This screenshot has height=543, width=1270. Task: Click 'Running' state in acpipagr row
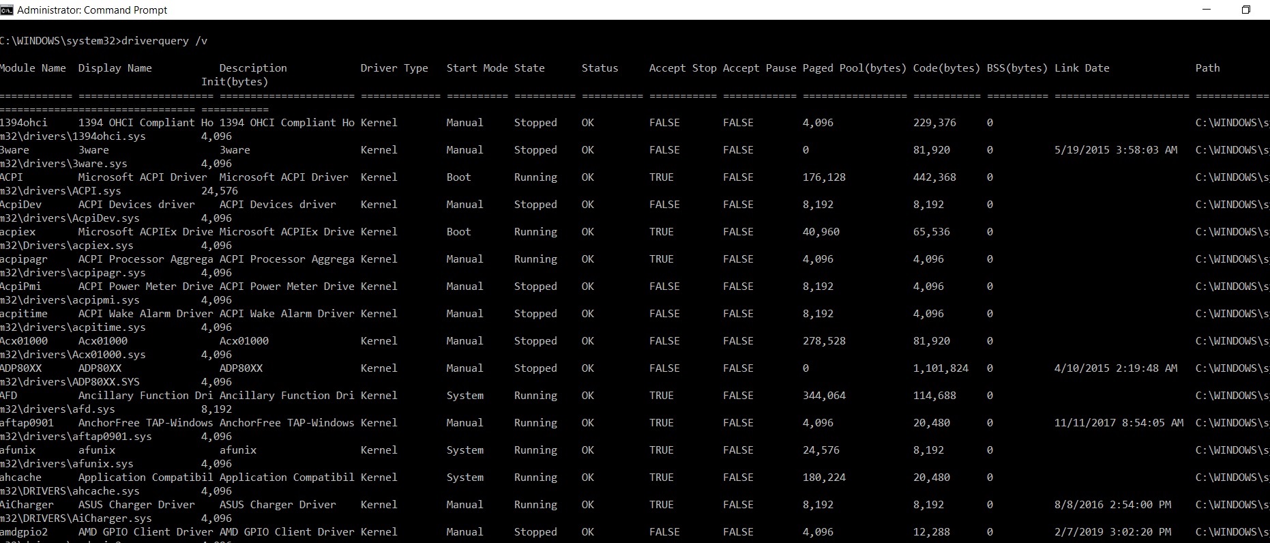coord(535,259)
